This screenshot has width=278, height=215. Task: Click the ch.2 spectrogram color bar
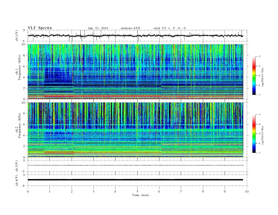click(254, 134)
